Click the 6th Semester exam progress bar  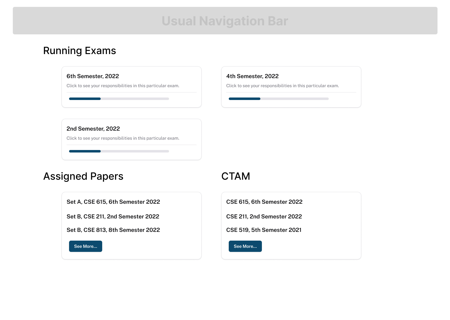coord(119,99)
